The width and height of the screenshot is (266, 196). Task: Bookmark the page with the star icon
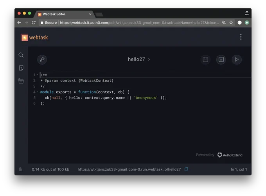point(231,23)
